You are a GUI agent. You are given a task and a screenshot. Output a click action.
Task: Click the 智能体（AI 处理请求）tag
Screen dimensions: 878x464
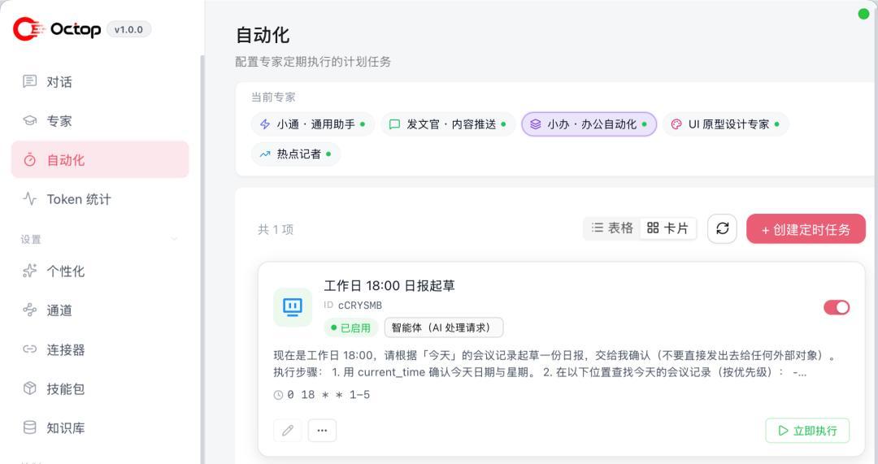(x=444, y=327)
